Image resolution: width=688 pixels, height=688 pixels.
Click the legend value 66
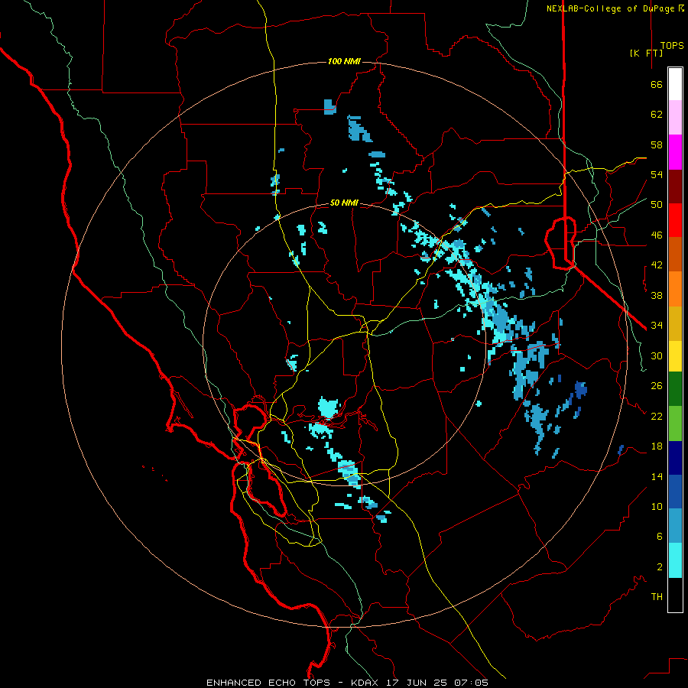coord(657,84)
